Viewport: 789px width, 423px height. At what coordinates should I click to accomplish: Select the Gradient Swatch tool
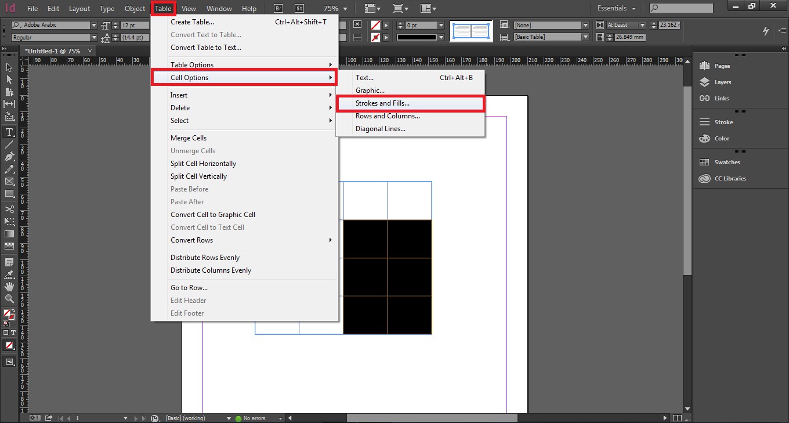pos(9,233)
